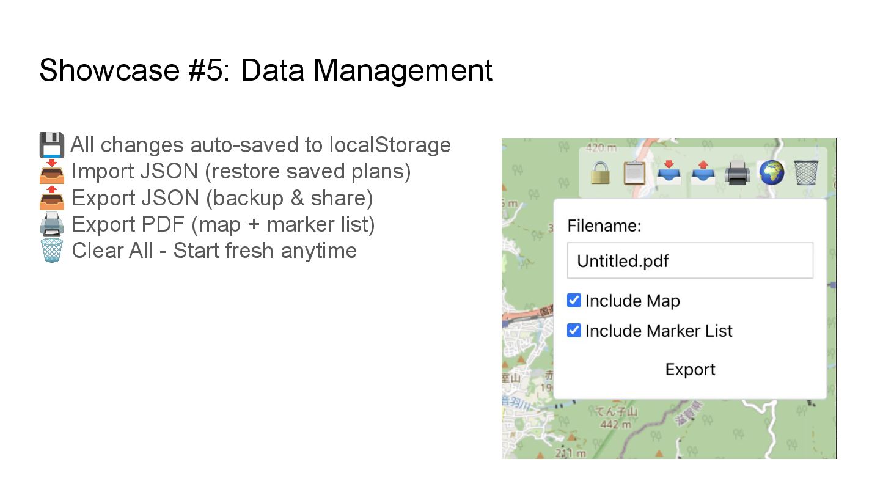Click the Showcase #5: Data Management title
Viewport: 880px width, 495px height.
click(266, 70)
